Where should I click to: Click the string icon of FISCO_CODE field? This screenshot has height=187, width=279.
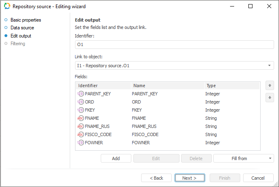(80, 134)
